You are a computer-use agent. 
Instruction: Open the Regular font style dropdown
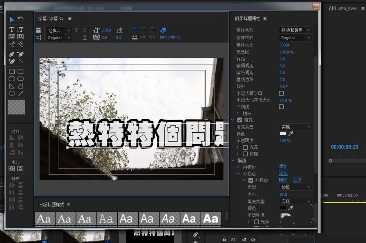pos(295,37)
